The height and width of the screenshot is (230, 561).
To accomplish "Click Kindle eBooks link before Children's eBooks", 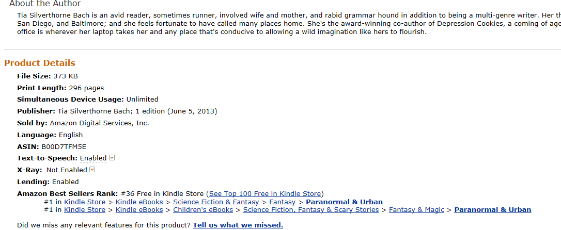I will (139, 210).
